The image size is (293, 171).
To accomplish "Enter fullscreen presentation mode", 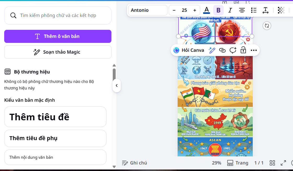I will [283, 163].
